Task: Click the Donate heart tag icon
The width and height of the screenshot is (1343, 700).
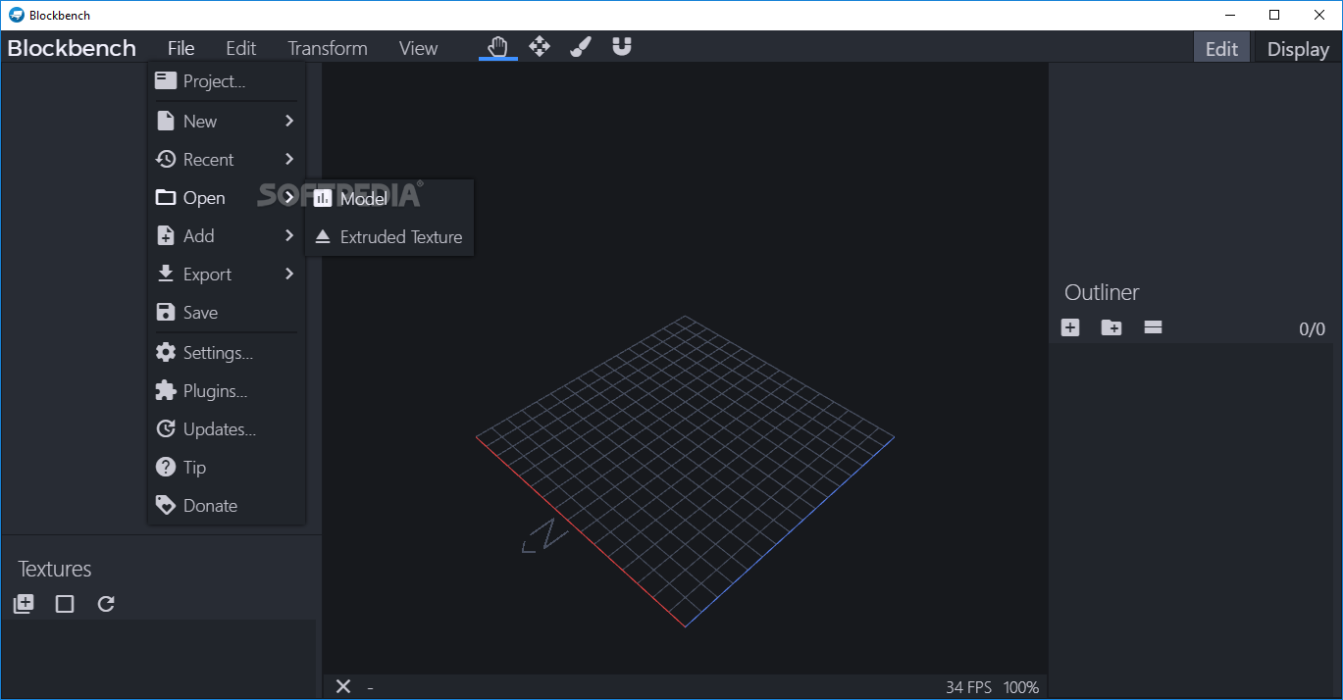Action: point(166,505)
